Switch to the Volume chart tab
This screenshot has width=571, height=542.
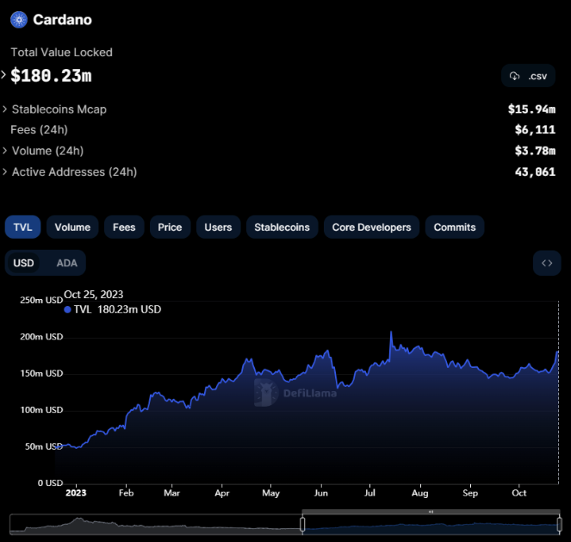point(72,227)
